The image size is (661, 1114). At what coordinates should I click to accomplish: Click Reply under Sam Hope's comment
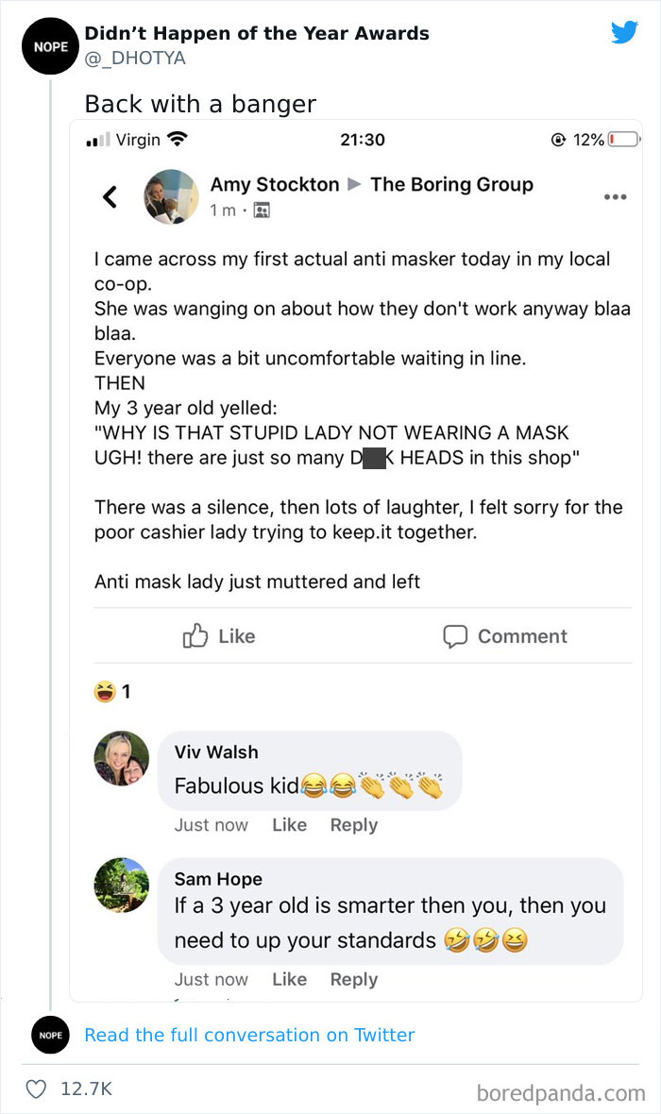pyautogui.click(x=353, y=979)
